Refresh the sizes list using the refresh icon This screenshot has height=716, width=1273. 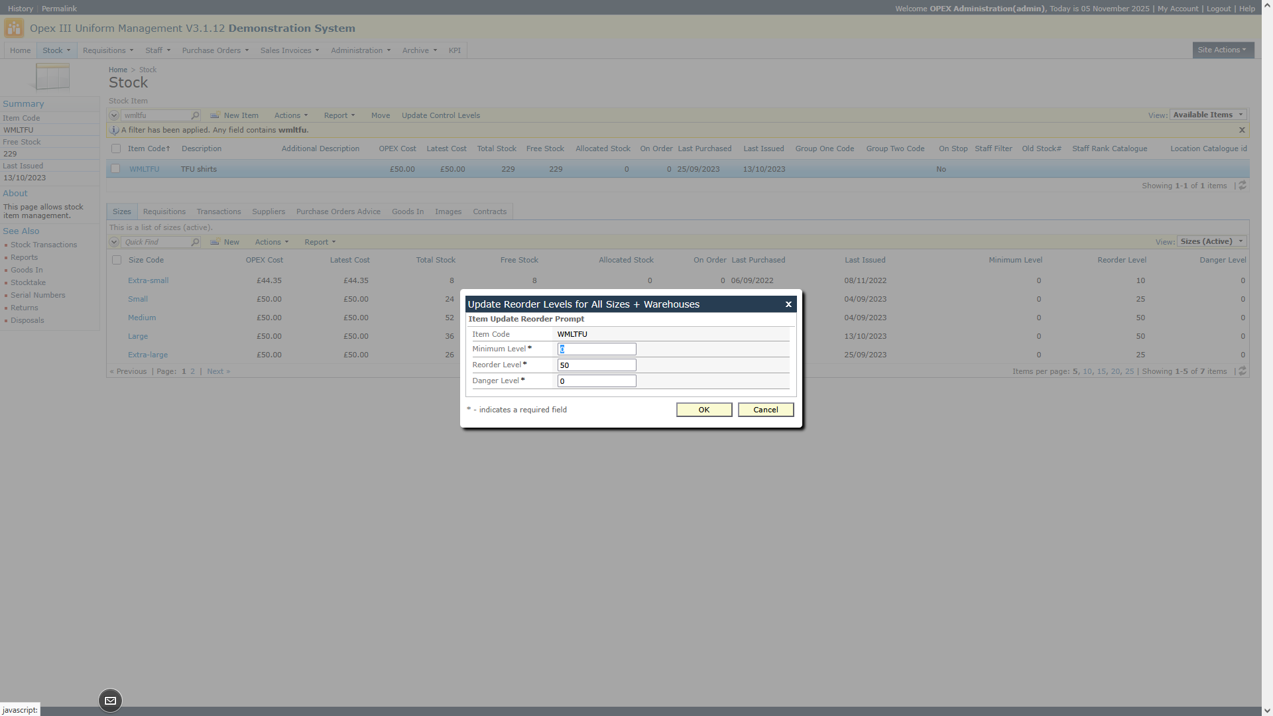coord(1243,371)
